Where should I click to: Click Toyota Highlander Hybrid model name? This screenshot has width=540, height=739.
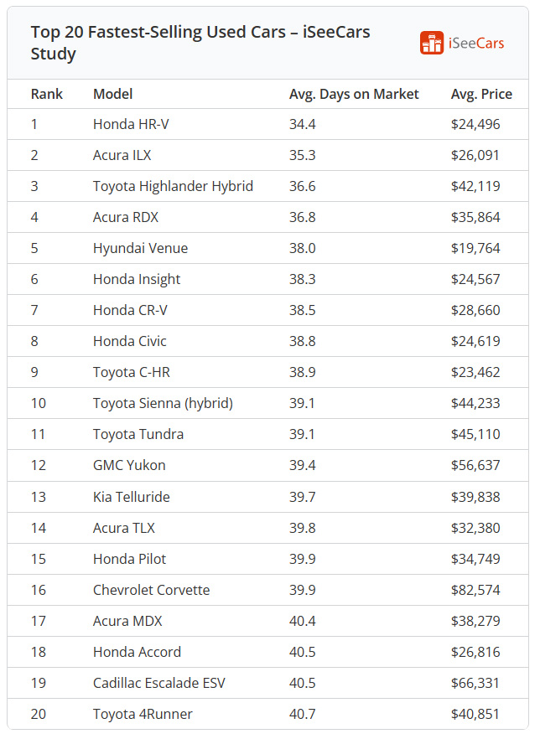point(173,186)
